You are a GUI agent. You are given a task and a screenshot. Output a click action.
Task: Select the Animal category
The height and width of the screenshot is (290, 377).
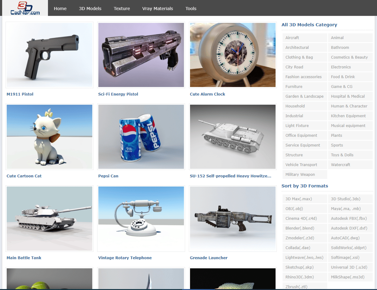pos(350,38)
